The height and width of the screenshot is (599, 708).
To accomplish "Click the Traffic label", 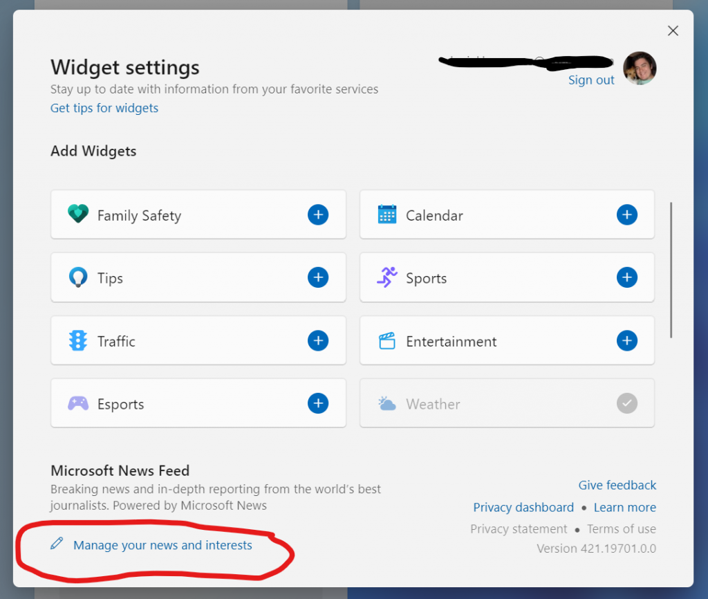I will coord(116,342).
